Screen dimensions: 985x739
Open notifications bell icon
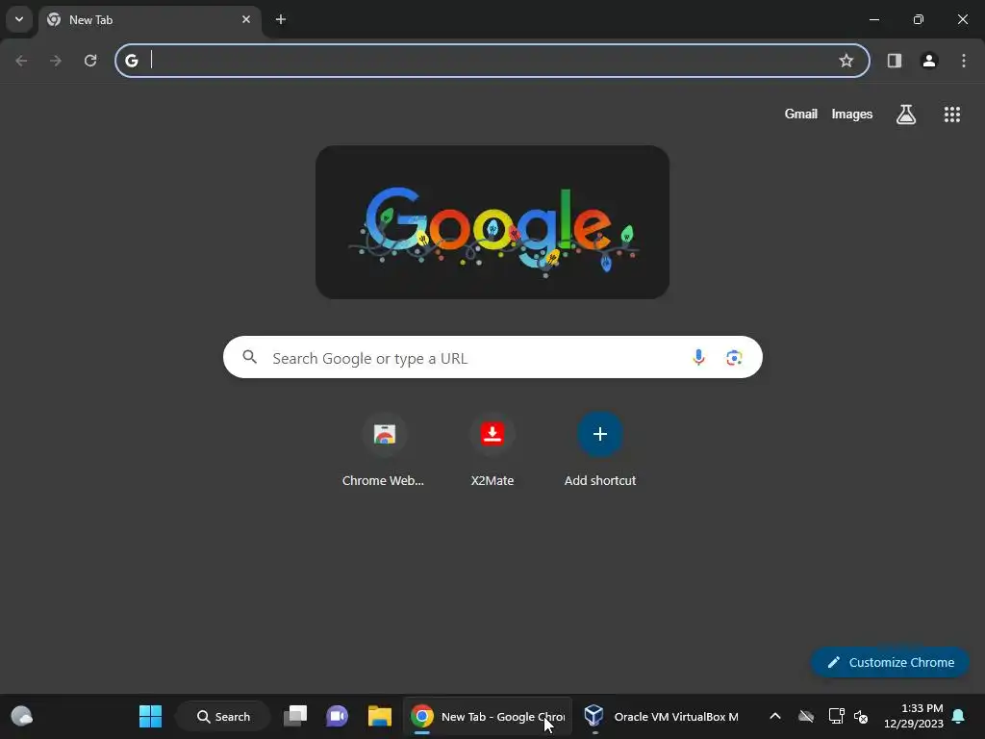tap(959, 716)
